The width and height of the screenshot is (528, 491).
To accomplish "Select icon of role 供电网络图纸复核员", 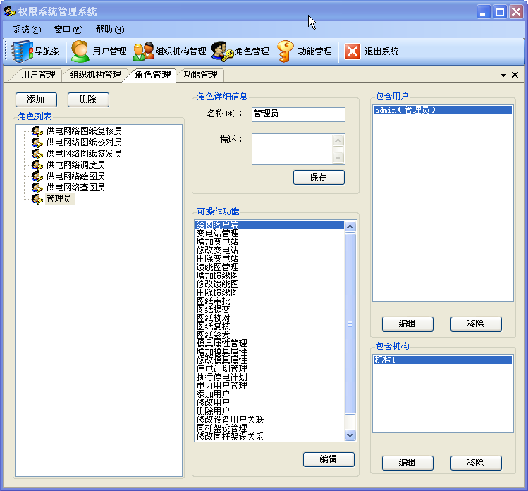I will [x=37, y=131].
